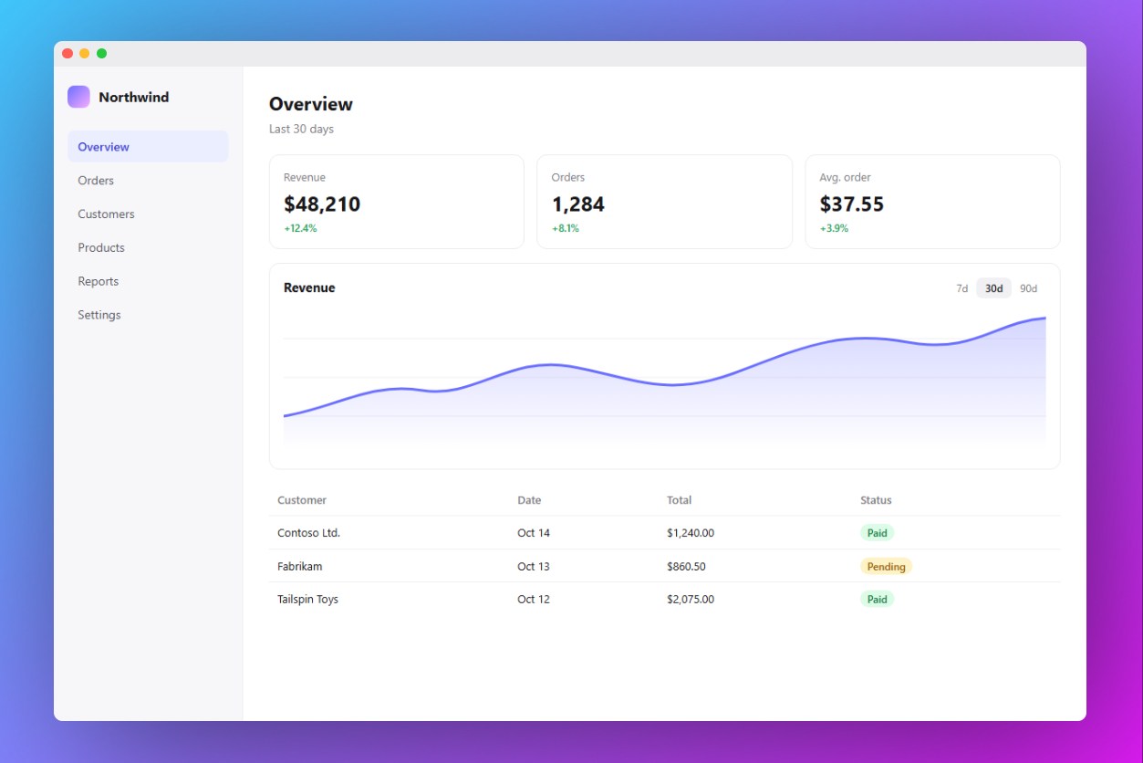Open Reports from the sidebar
The height and width of the screenshot is (763, 1143).
pyautogui.click(x=148, y=282)
